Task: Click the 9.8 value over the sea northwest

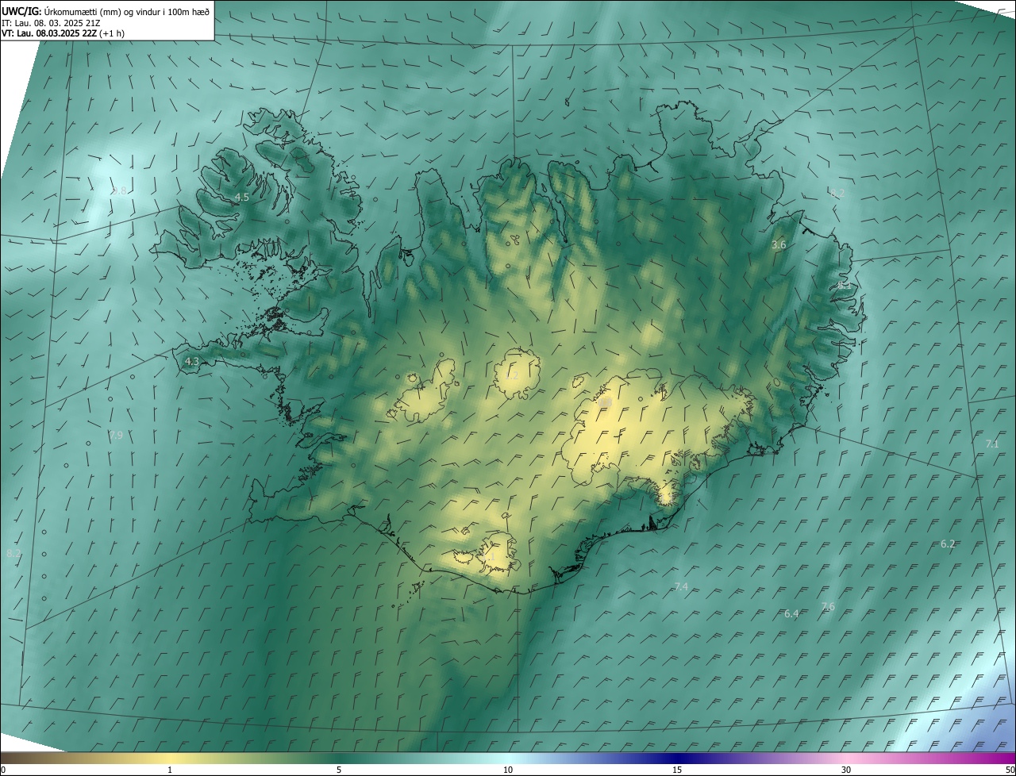Action: (119, 191)
